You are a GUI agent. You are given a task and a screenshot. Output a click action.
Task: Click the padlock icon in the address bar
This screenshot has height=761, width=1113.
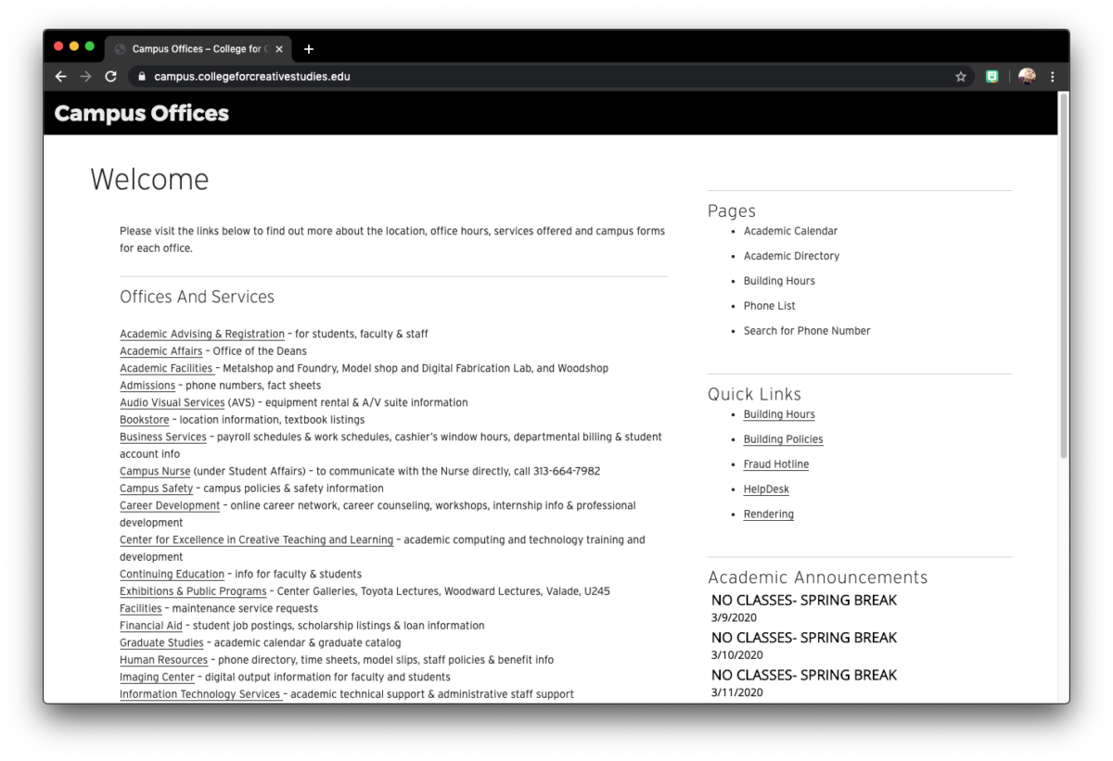coord(141,77)
